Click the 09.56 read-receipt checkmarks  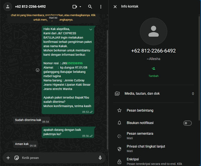point(91,136)
